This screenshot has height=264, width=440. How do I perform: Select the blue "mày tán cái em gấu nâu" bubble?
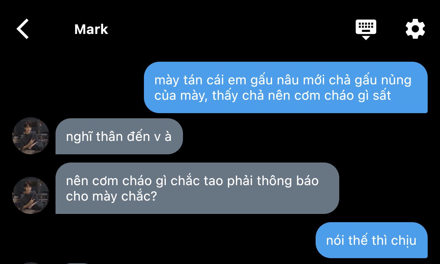coord(286,87)
